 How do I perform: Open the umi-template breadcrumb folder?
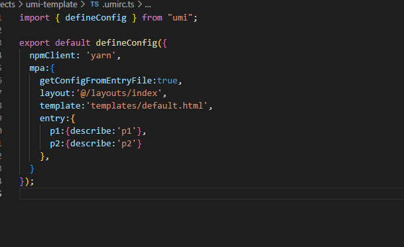pyautogui.click(x=52, y=5)
